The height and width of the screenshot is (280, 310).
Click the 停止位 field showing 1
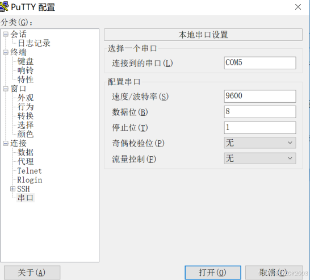(x=260, y=128)
